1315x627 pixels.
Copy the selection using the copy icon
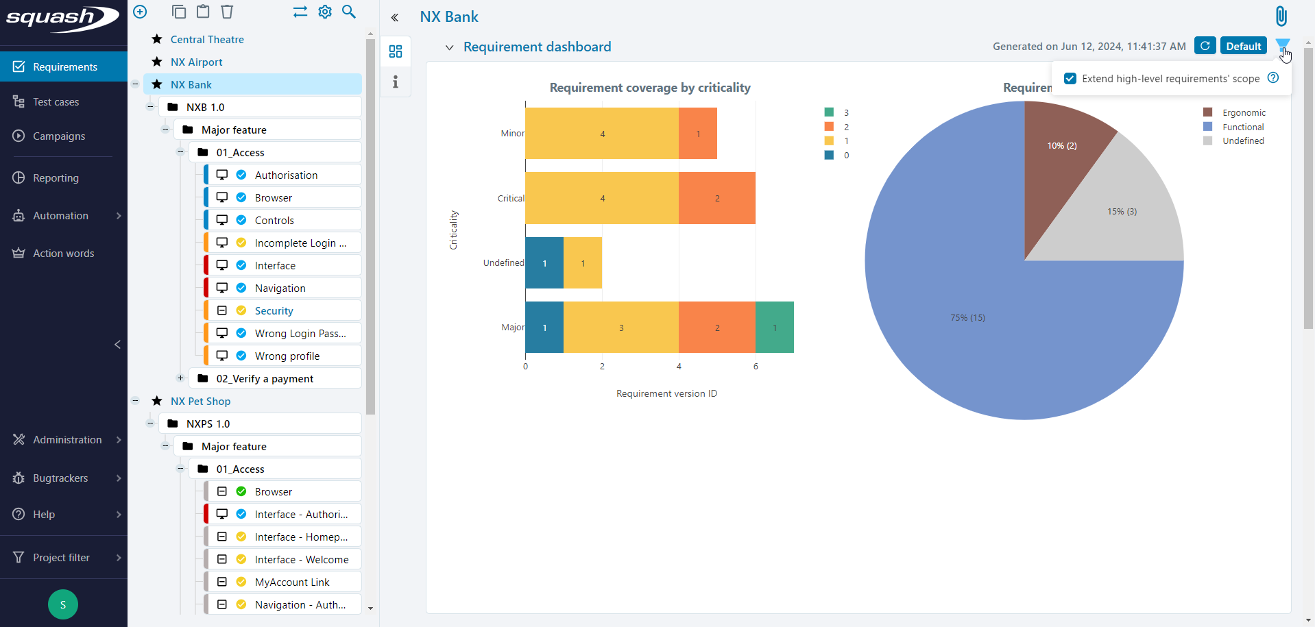pos(179,12)
